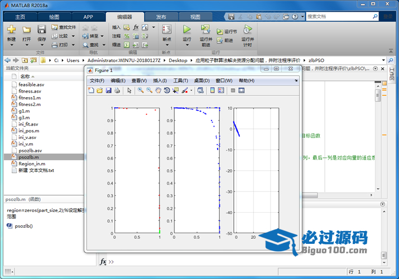The image size is (399, 279).
Task: Expand the Print (打印) dropdown arrow
Action: (x=73, y=45)
